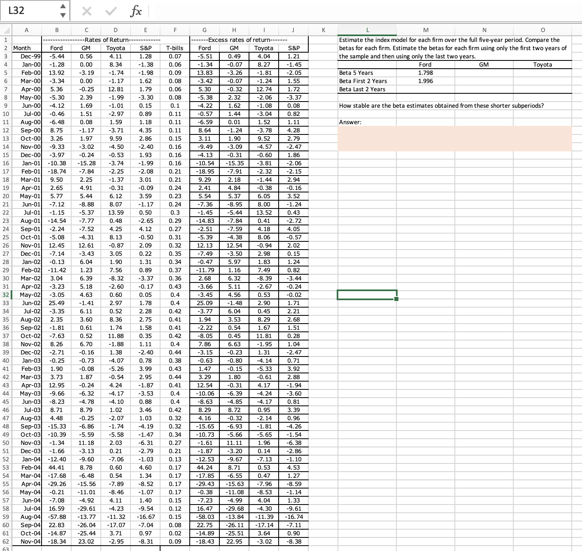Image resolution: width=582 pixels, height=551 pixels.
Task: Select the cell containing 'Answer:'
Action: tap(349, 122)
